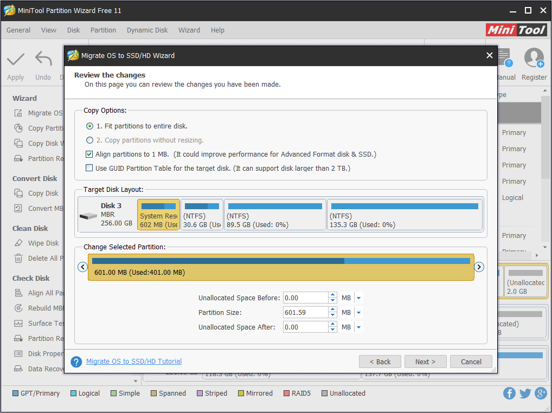Click the Unallocated 2.0 GB disk block
The height and width of the screenshot is (413, 552).
[525, 281]
